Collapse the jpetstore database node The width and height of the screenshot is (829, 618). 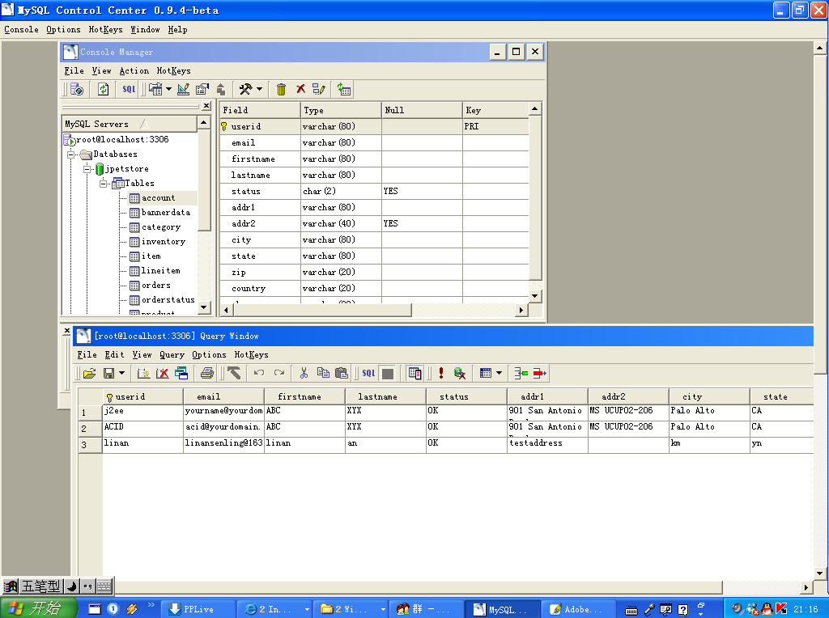(87, 170)
